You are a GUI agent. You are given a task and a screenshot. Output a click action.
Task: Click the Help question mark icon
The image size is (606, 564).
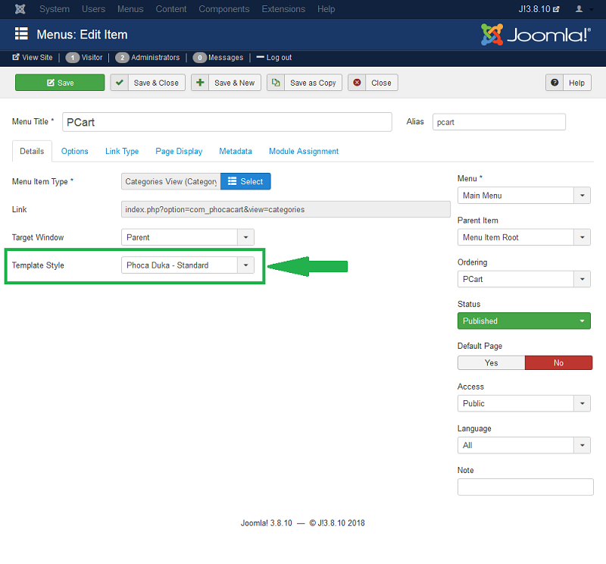(x=555, y=83)
